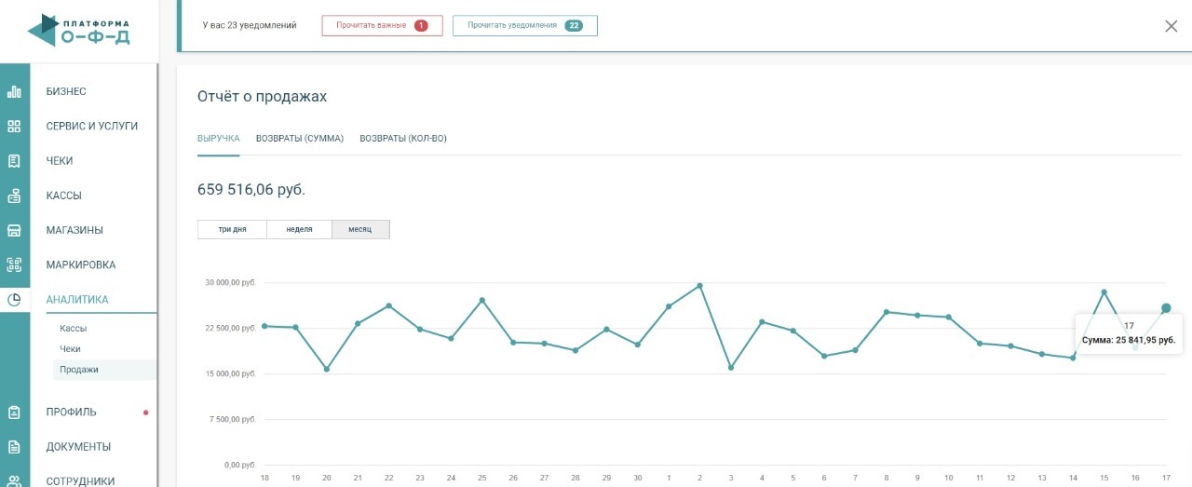Image resolution: width=1192 pixels, height=487 pixels.
Task: Collapse the Аналитика menu section
Action: coord(77,300)
